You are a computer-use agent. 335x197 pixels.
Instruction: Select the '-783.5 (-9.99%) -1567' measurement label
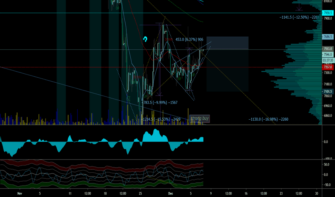pos(159,102)
